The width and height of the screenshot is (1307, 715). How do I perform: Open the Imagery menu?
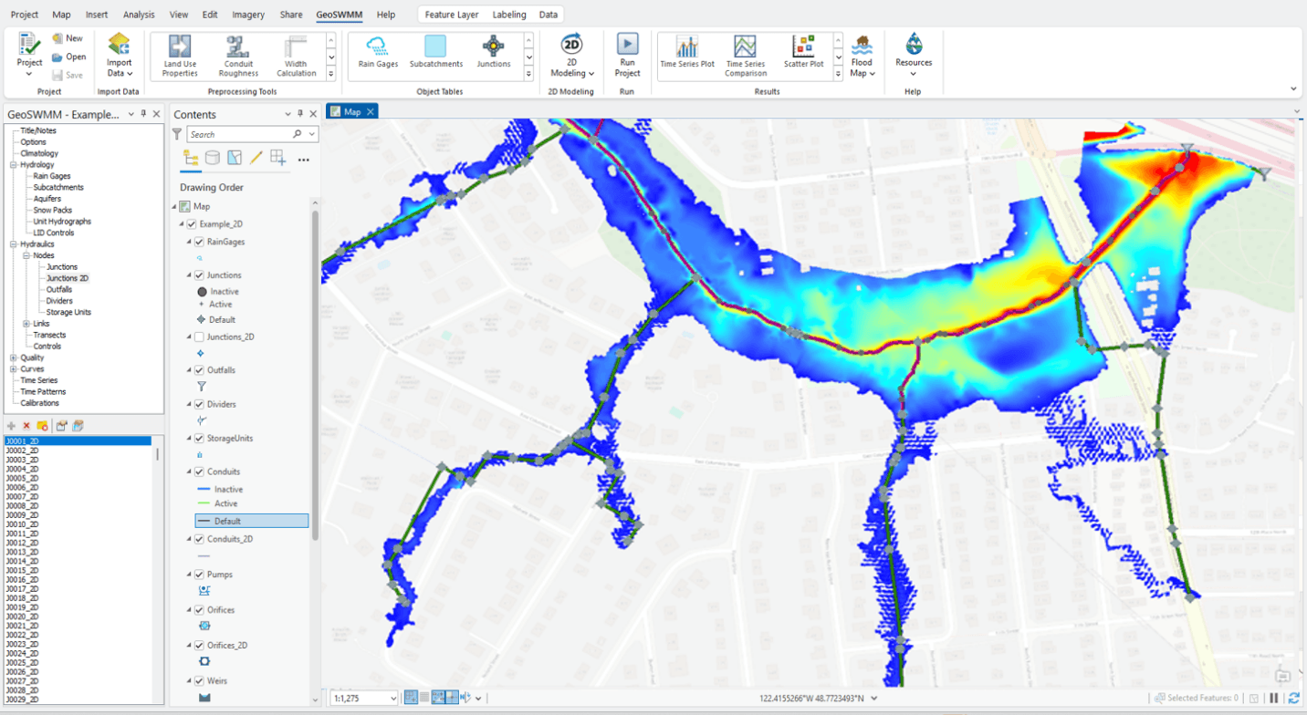point(247,14)
